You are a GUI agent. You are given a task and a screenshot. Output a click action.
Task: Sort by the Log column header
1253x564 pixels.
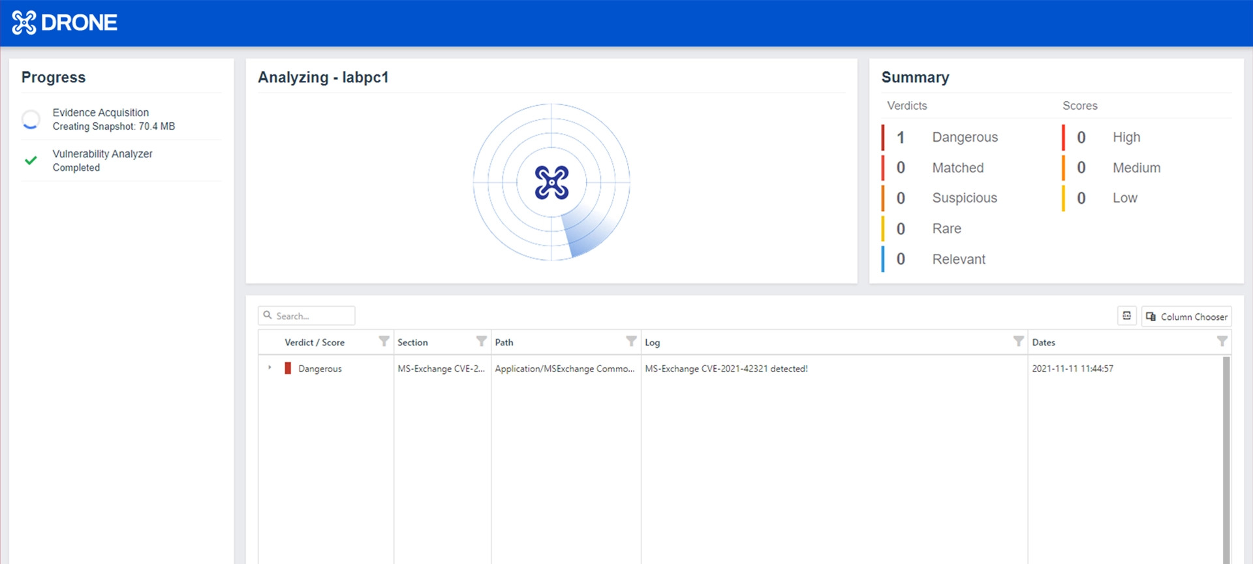click(652, 342)
